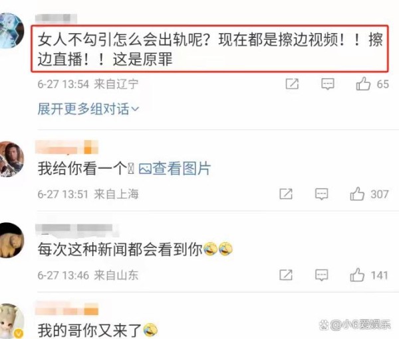Tap the comment 每次这种新闻都会看到你
This screenshot has height=339, width=399.
click(x=135, y=249)
